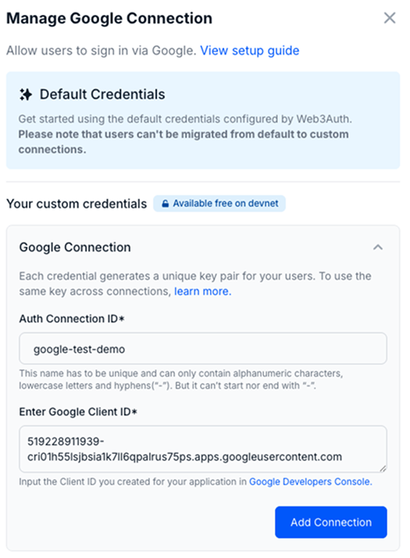Focus the Auth Connection ID input field
The image size is (410, 558).
point(203,349)
